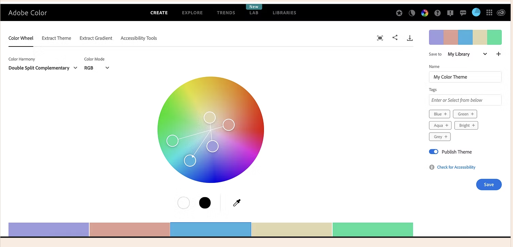Click the salmon handle on color wheel
Image resolution: width=513 pixels, height=247 pixels.
(x=229, y=125)
